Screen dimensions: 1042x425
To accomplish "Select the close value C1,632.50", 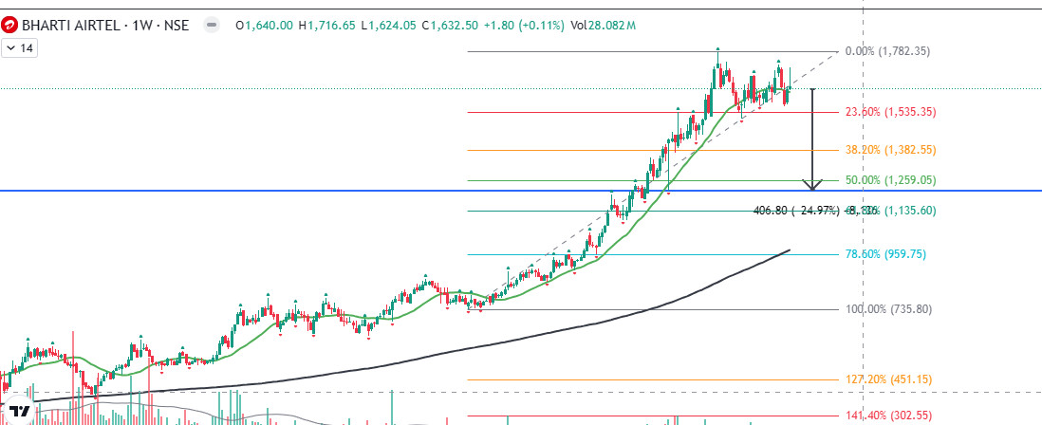I will click(x=450, y=26).
